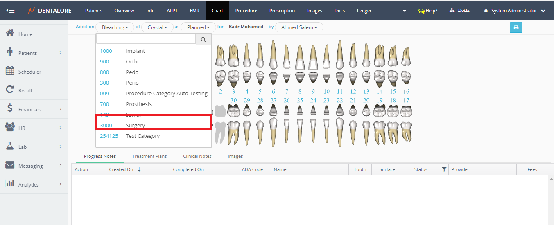Open the Ledger menu item
The height and width of the screenshot is (225, 554).
coord(364,11)
